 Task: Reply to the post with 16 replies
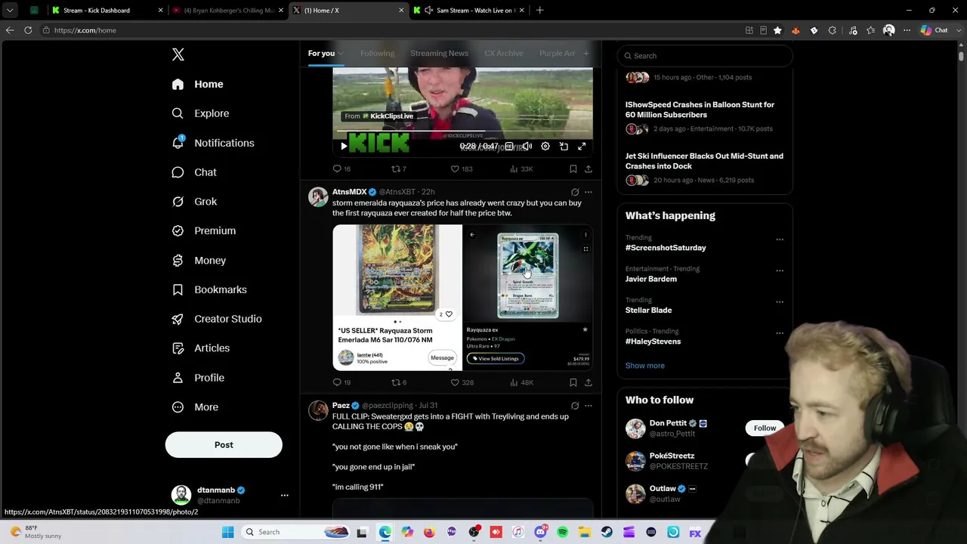click(x=341, y=169)
